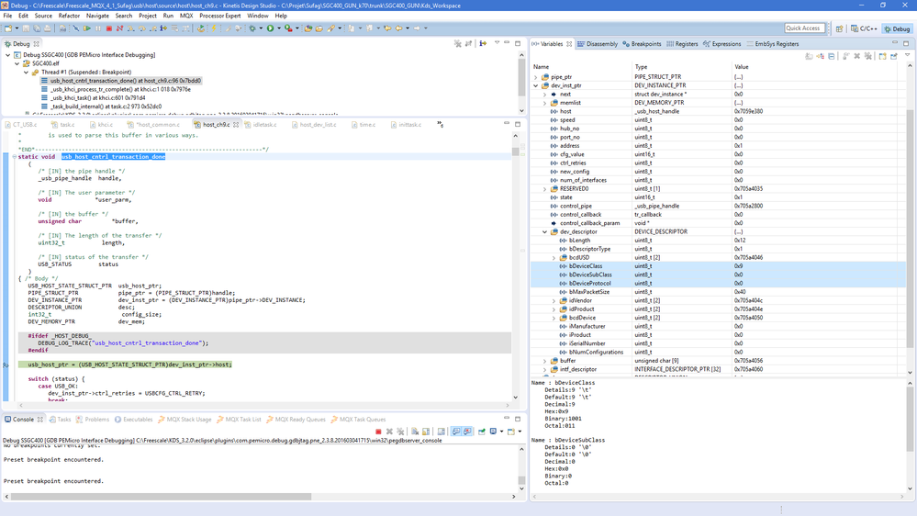This screenshot has width=917, height=516.
Task: Click the New file icon in the main toolbar
Action: (x=7, y=28)
